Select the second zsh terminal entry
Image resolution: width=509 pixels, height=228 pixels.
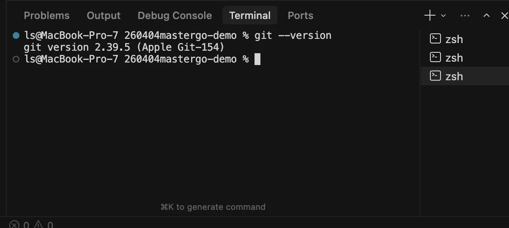tap(454, 57)
